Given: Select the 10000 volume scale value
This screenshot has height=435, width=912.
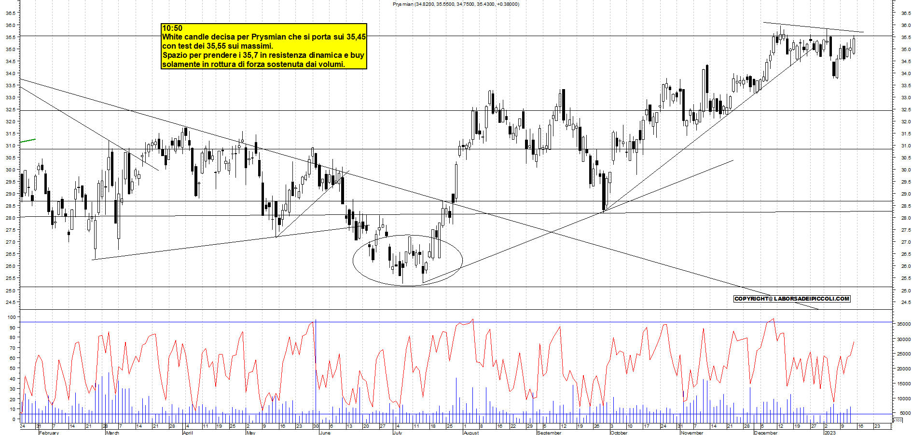Looking at the screenshot, I should click(904, 399).
